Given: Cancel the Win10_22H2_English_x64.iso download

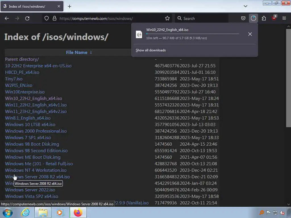Looking at the screenshot, I should point(250,34).
